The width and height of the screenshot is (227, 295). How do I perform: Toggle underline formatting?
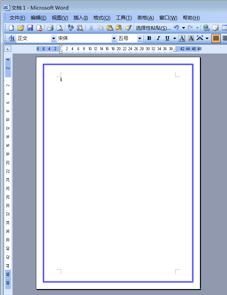167,38
